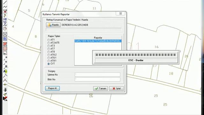Close the Kullanıcı Tanımlı Raporlar dialog
This screenshot has height=115, width=204.
point(120,13)
